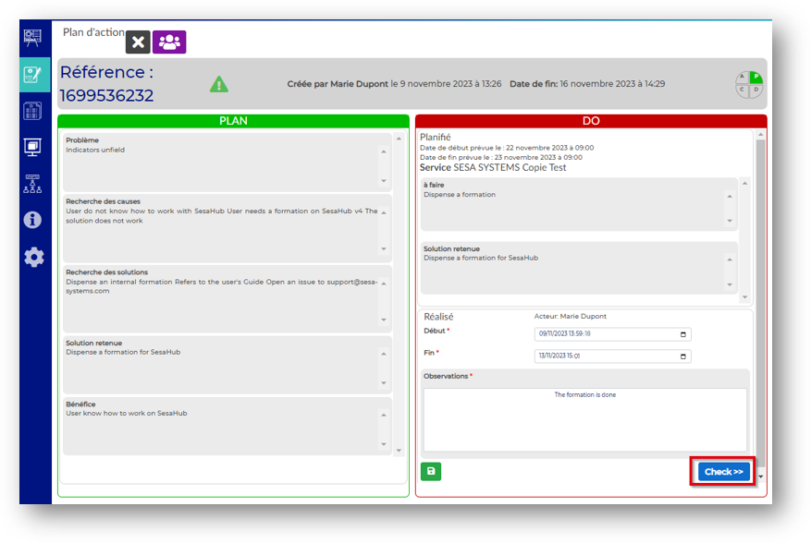This screenshot has width=811, height=543.
Task: Open the presentation board sidebar icon
Action: tap(33, 37)
